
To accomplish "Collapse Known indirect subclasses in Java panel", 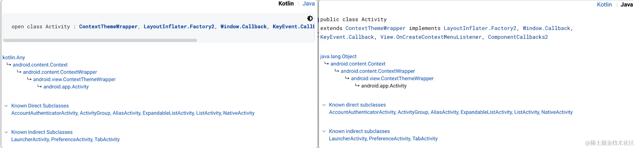I will (x=324, y=131).
